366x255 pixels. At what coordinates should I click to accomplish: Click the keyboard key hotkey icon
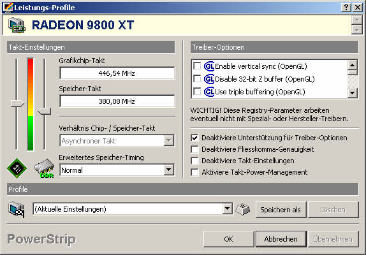243,209
